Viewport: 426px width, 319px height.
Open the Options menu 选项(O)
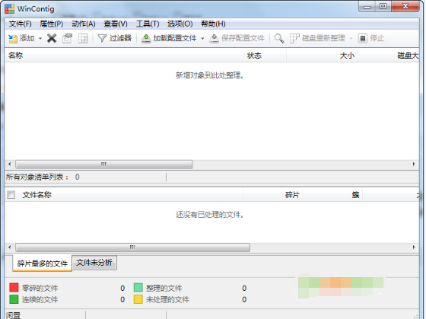180,24
